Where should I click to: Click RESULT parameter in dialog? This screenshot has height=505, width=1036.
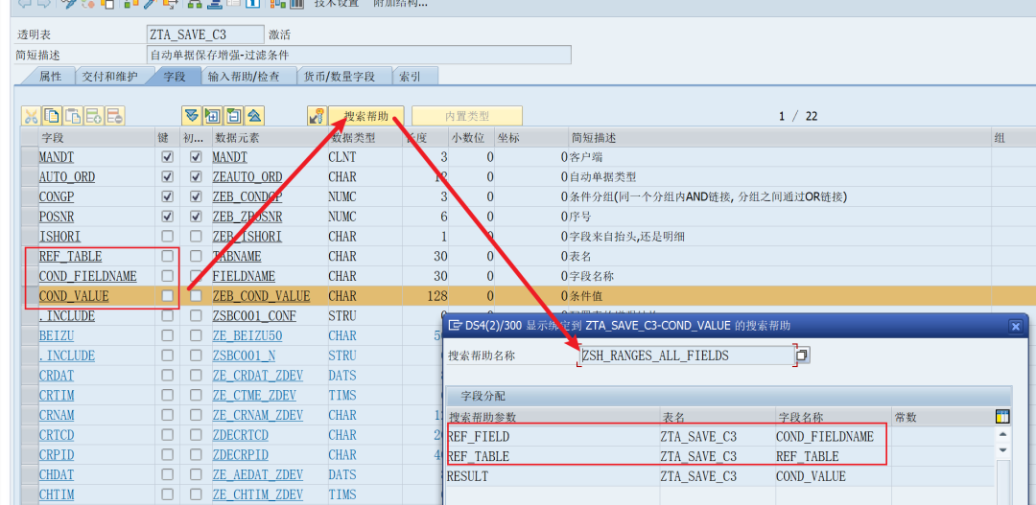[468, 476]
